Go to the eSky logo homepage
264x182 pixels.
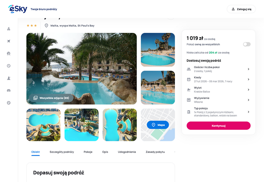(18, 9)
